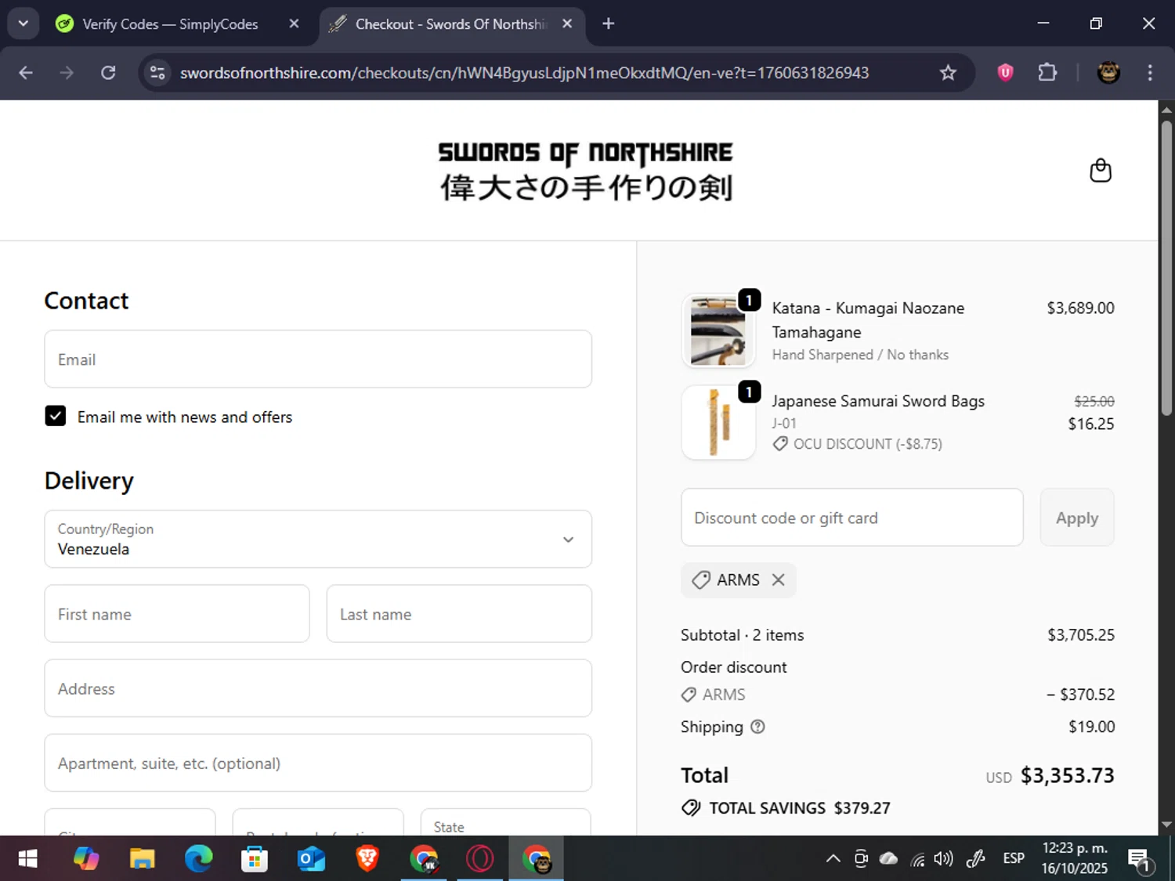Open Copilot from the taskbar
The height and width of the screenshot is (881, 1175).
[86, 859]
